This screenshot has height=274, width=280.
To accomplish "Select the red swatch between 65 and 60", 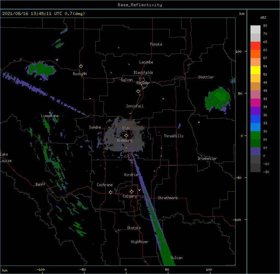I will coord(255,46).
